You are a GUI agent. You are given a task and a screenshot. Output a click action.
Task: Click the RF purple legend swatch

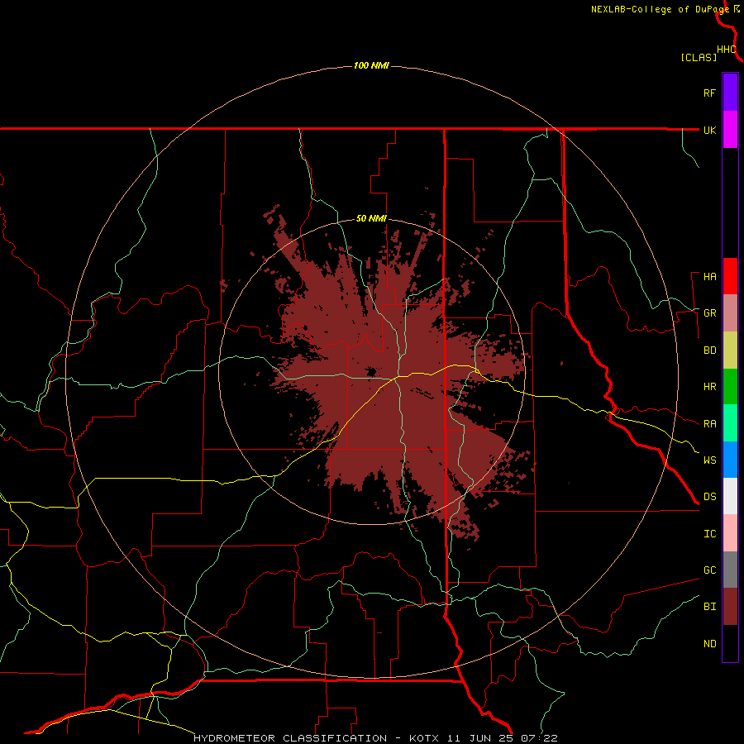pyautogui.click(x=730, y=92)
